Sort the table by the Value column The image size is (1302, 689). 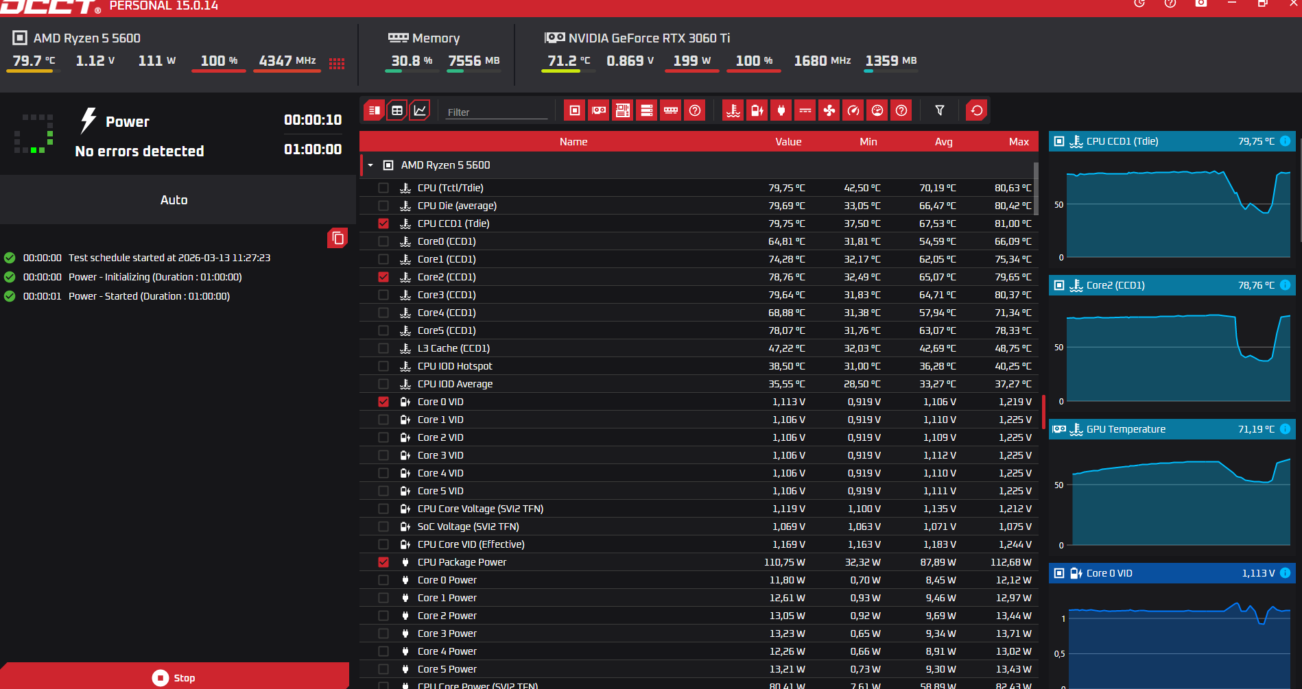788,142
